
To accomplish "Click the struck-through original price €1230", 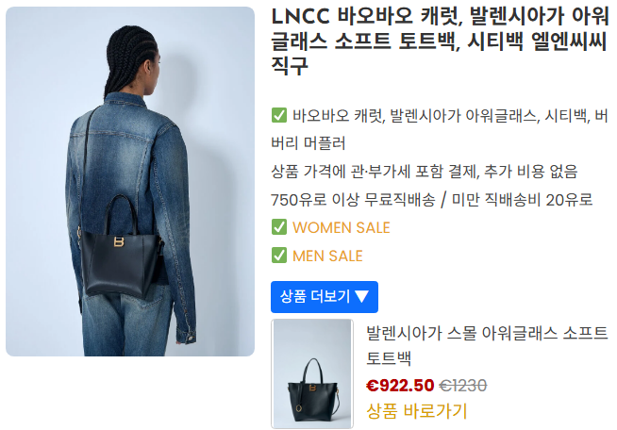I will pyautogui.click(x=462, y=386).
